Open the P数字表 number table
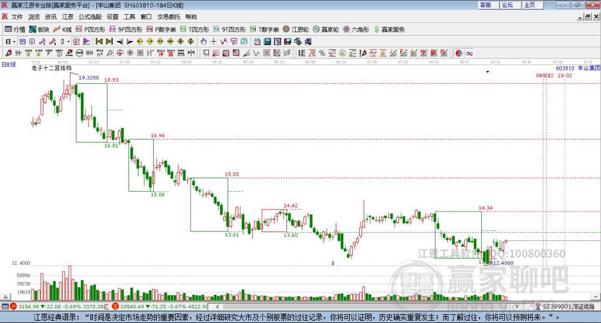The width and height of the screenshot is (601, 323). [x=161, y=29]
